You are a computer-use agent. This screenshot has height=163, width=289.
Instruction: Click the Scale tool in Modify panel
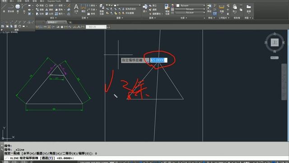tap(49, 14)
